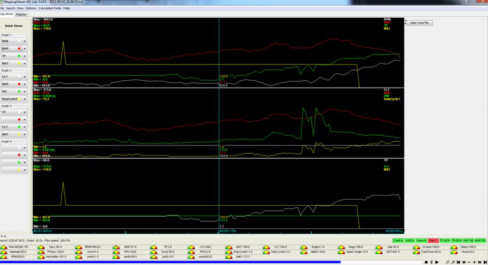
Task: Click the Fuel Press gauge icon
Action: pyautogui.click(x=416, y=252)
